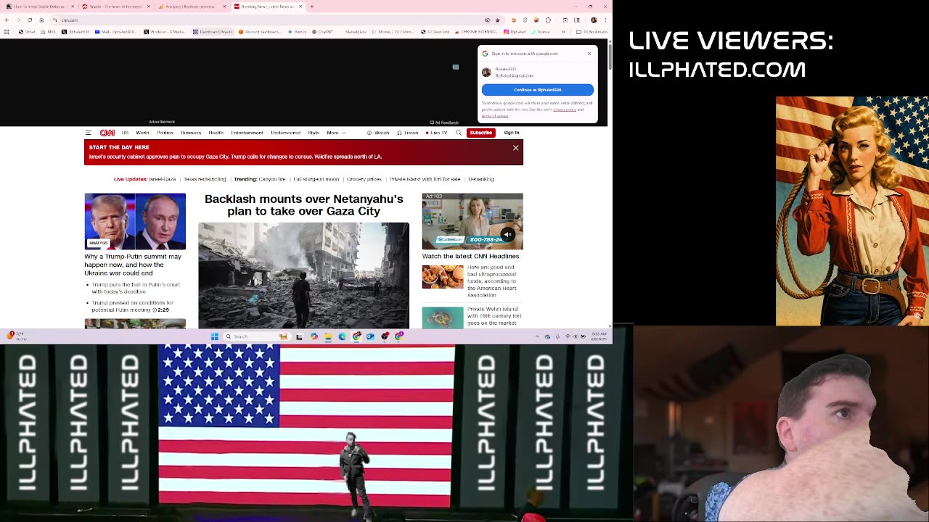
Task: Open the Gemini bookmark
Action: tap(298, 32)
